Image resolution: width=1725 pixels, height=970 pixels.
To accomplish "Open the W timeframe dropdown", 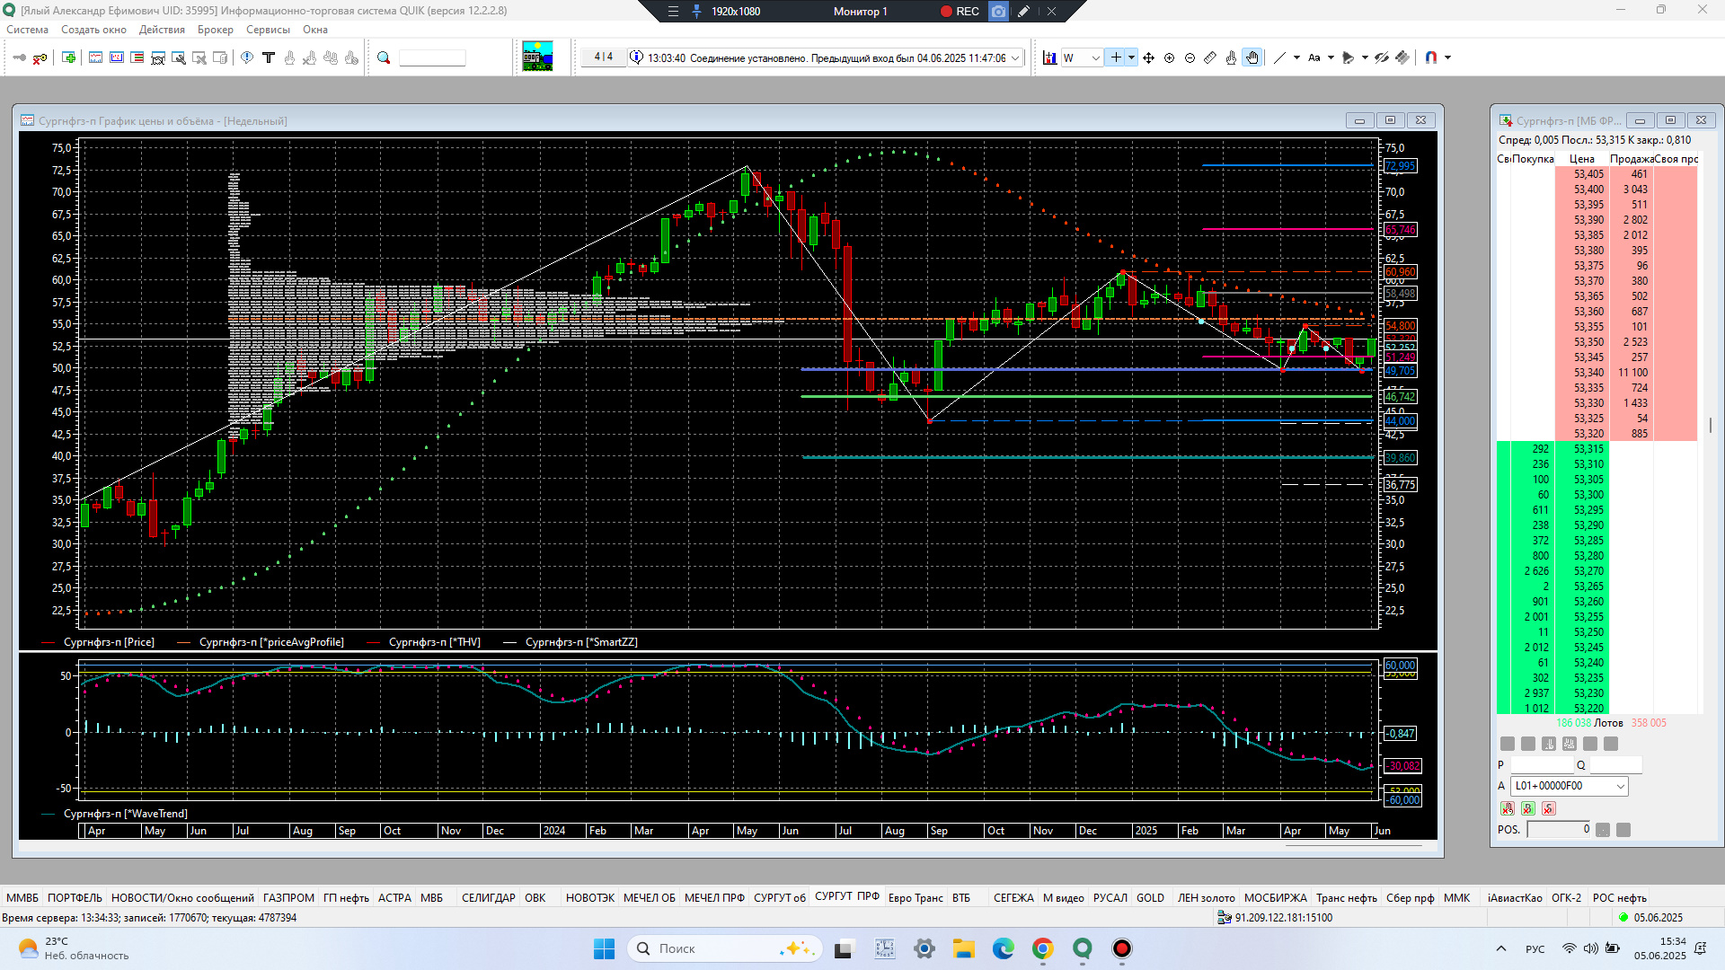I will 1095,57.
